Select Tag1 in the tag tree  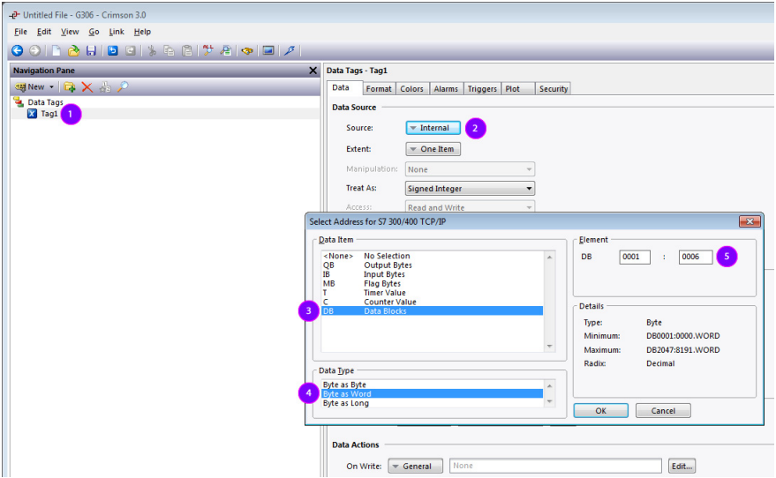click(49, 114)
